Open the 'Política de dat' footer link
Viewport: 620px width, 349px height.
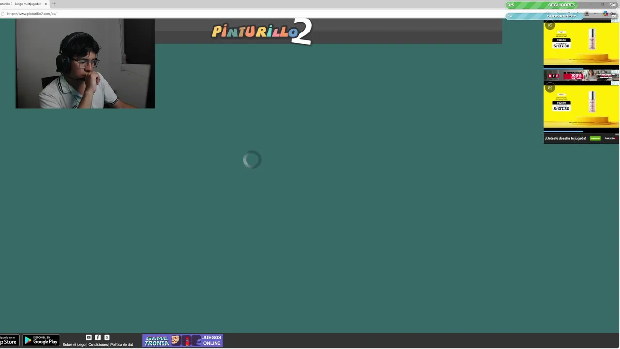pos(122,345)
